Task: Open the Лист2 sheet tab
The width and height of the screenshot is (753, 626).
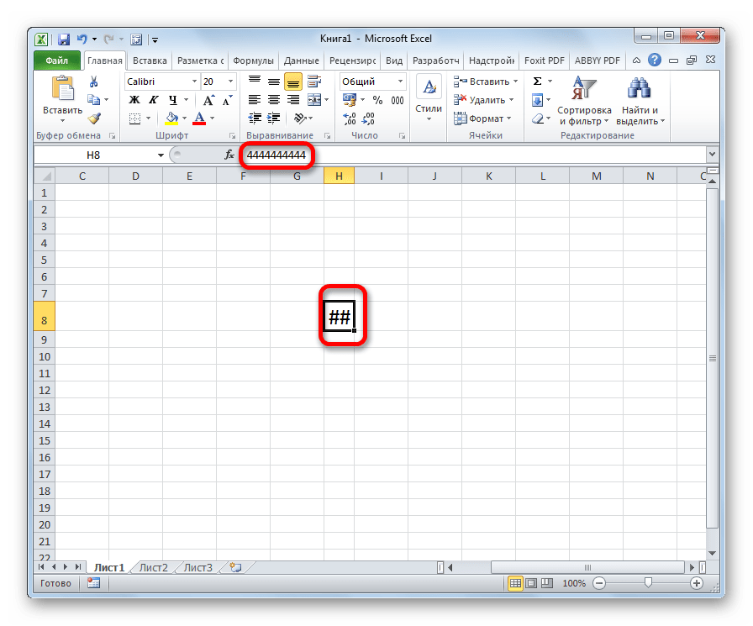Action: pos(154,567)
